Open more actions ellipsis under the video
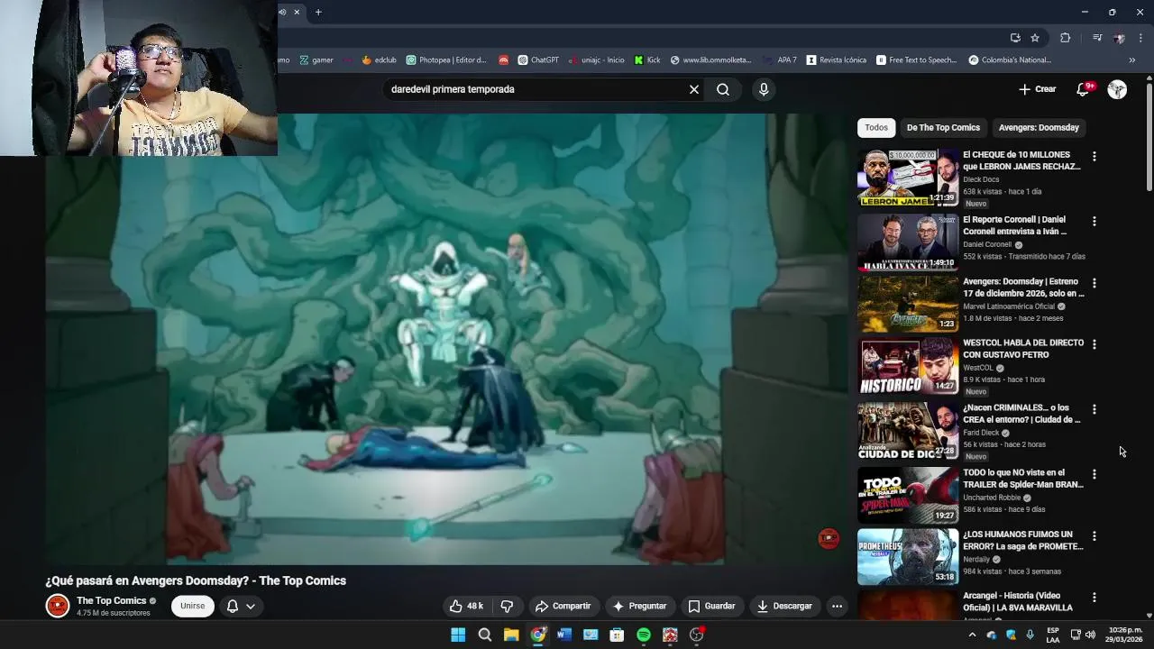The width and height of the screenshot is (1154, 649). tap(837, 606)
